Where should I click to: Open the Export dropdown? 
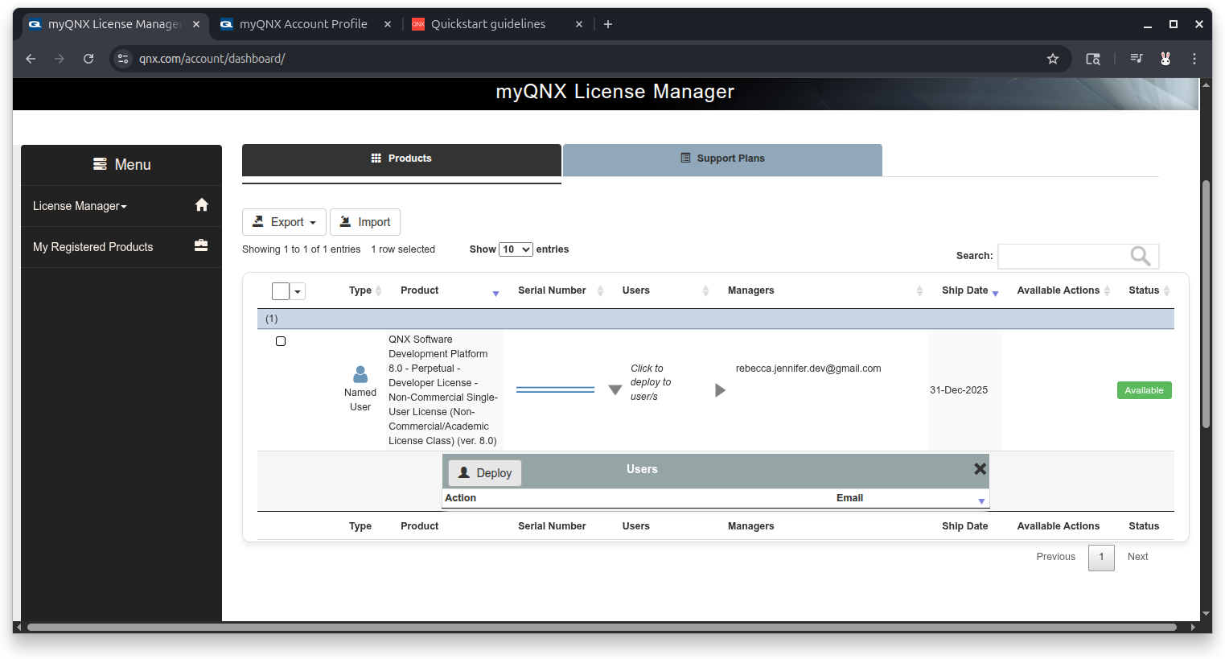pyautogui.click(x=284, y=222)
